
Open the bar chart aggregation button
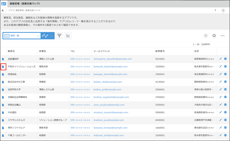(x=68, y=36)
